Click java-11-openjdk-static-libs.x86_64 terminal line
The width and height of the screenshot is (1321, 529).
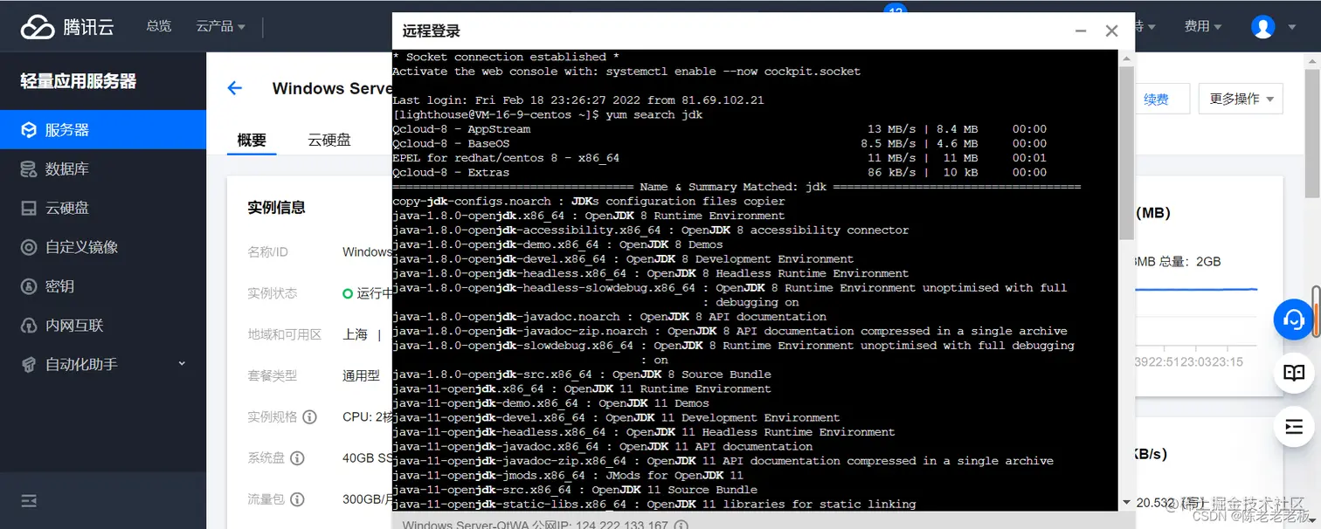coord(654,504)
